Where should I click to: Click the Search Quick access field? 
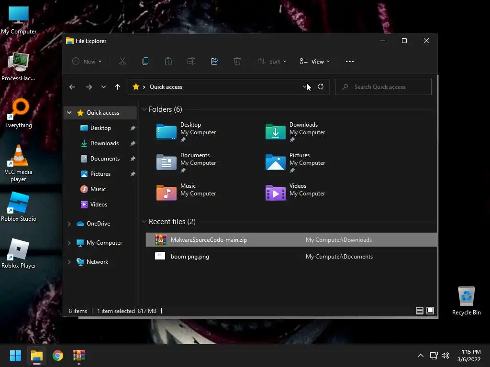(x=383, y=87)
